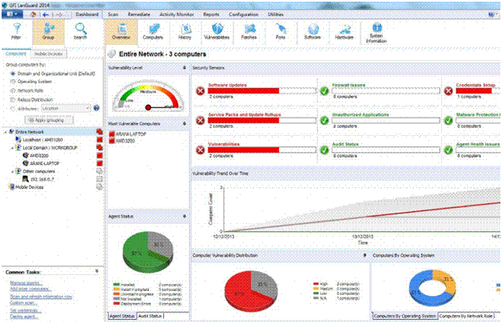The width and height of the screenshot is (502, 323).
Task: Click Credentials Setup red error icon
Action: [x=448, y=91]
